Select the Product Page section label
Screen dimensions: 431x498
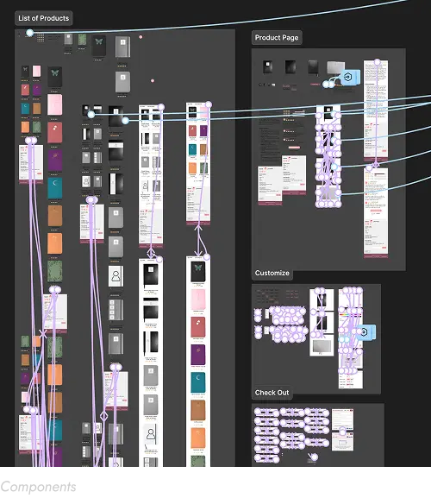tap(277, 37)
